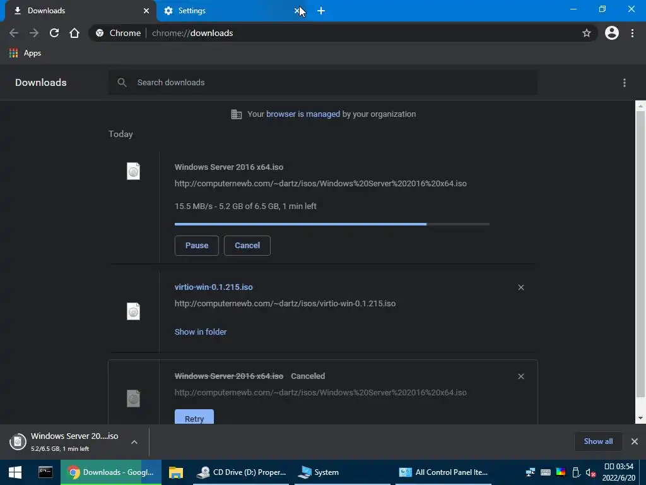Click the 'browser is managed' link

click(303, 114)
